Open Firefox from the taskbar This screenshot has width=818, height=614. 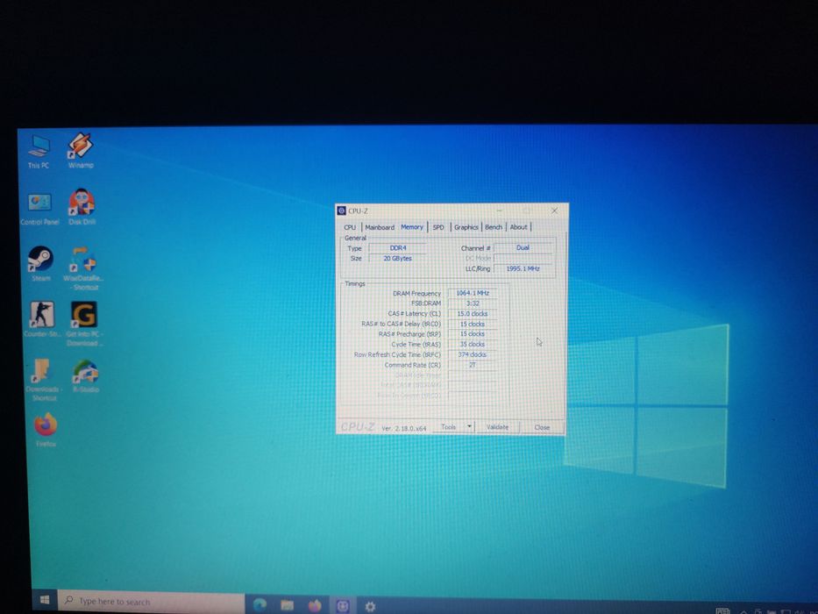point(315,605)
